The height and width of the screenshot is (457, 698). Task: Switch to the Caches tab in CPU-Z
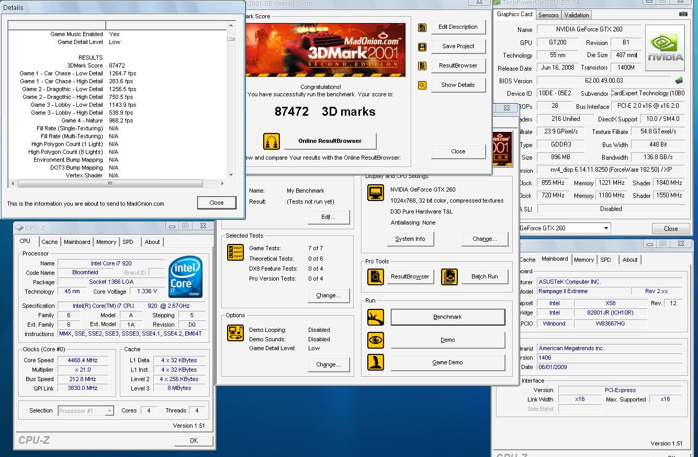[x=50, y=242]
